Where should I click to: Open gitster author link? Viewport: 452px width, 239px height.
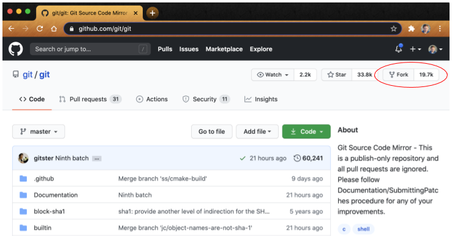coord(43,158)
